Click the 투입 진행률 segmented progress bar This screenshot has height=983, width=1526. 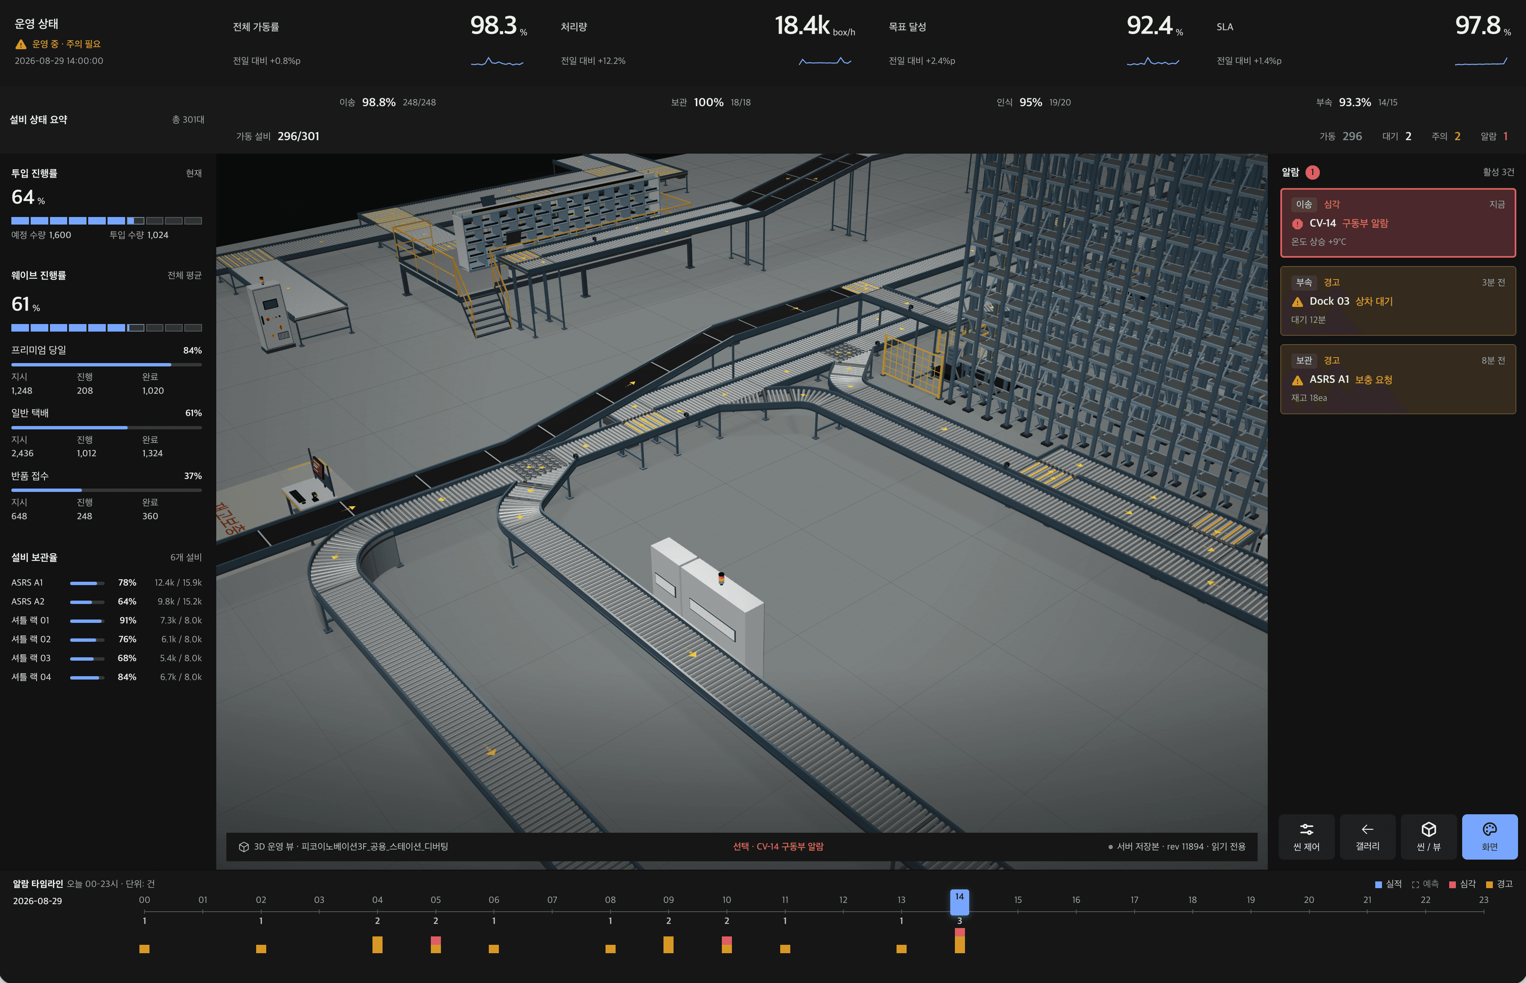(107, 221)
